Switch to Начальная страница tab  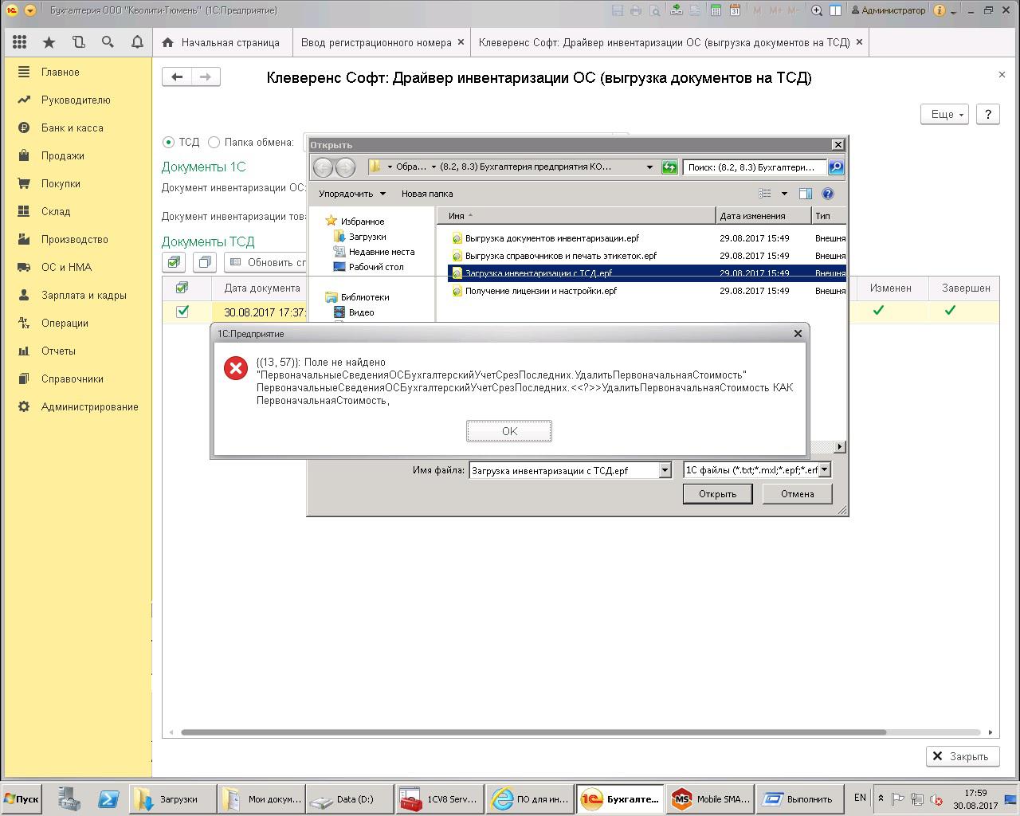pos(222,42)
